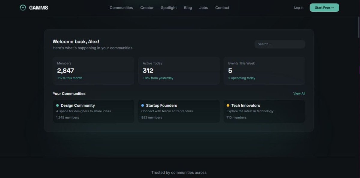360x178 pixels.
Task: Open the Communities nav item
Action: click(x=121, y=7)
